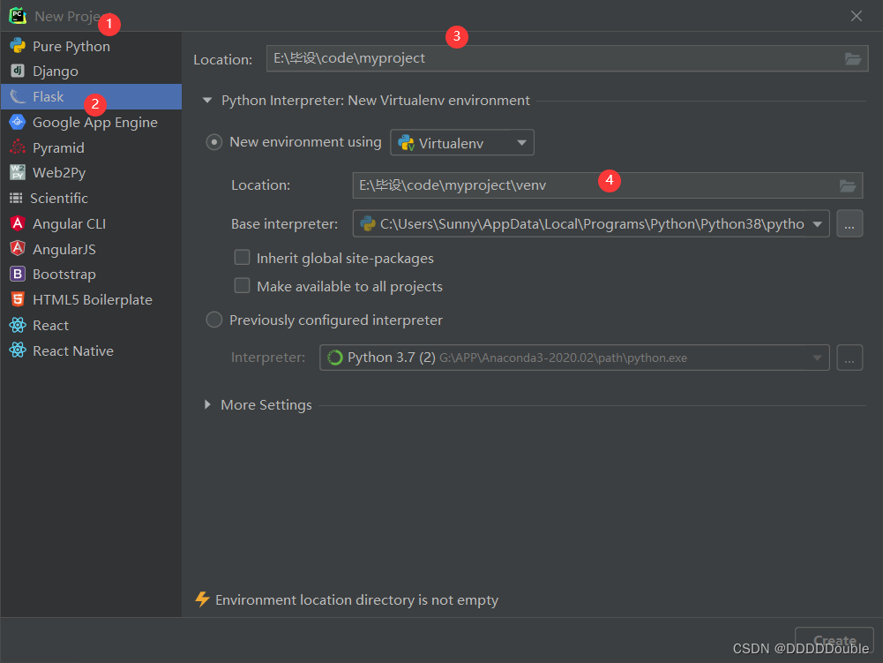Screen dimensions: 883x663
Task: Open Interpreter browse ellipsis button
Action: (x=849, y=358)
